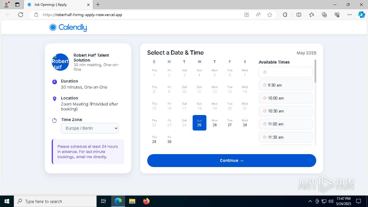Show hidden tray icons chevron

tap(310, 201)
